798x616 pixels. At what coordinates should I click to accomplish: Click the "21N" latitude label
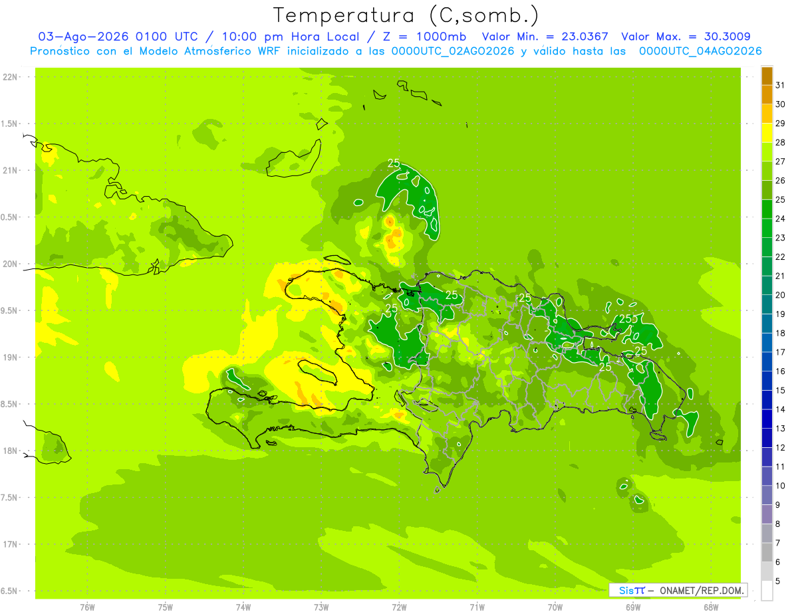pyautogui.click(x=10, y=170)
